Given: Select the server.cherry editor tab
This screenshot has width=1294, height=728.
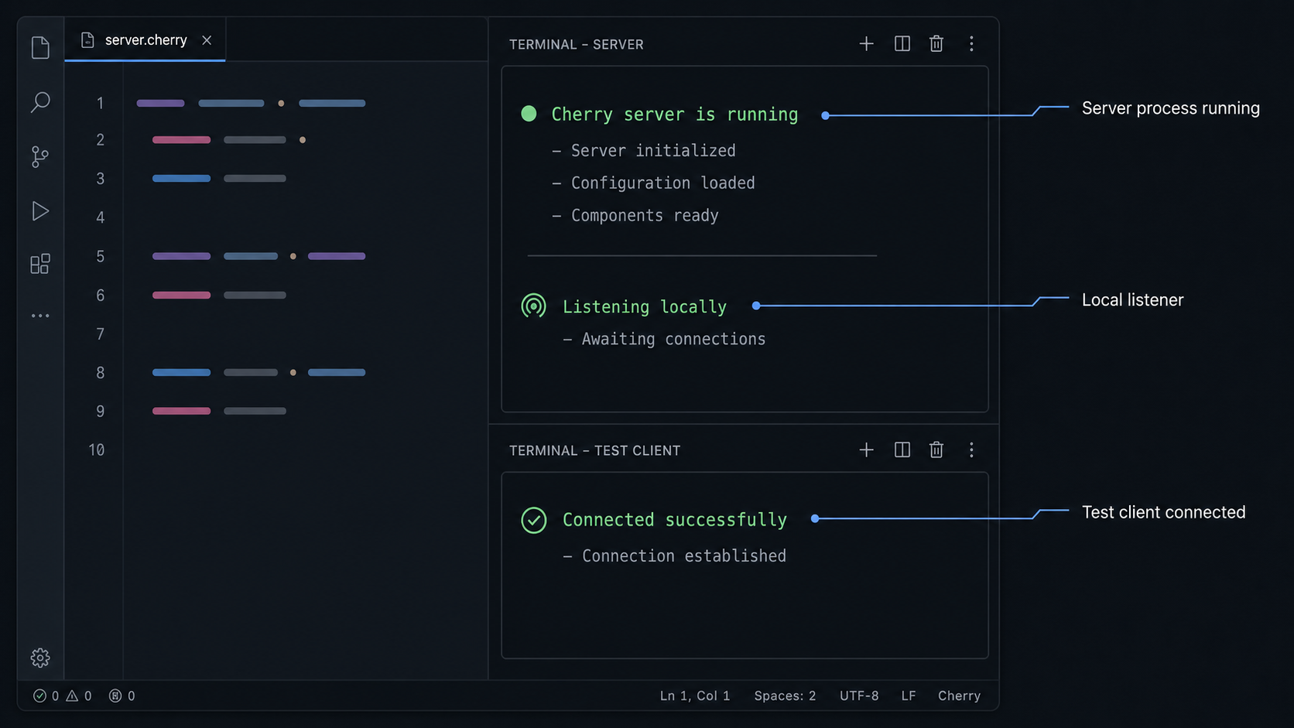Looking at the screenshot, I should click(145, 40).
